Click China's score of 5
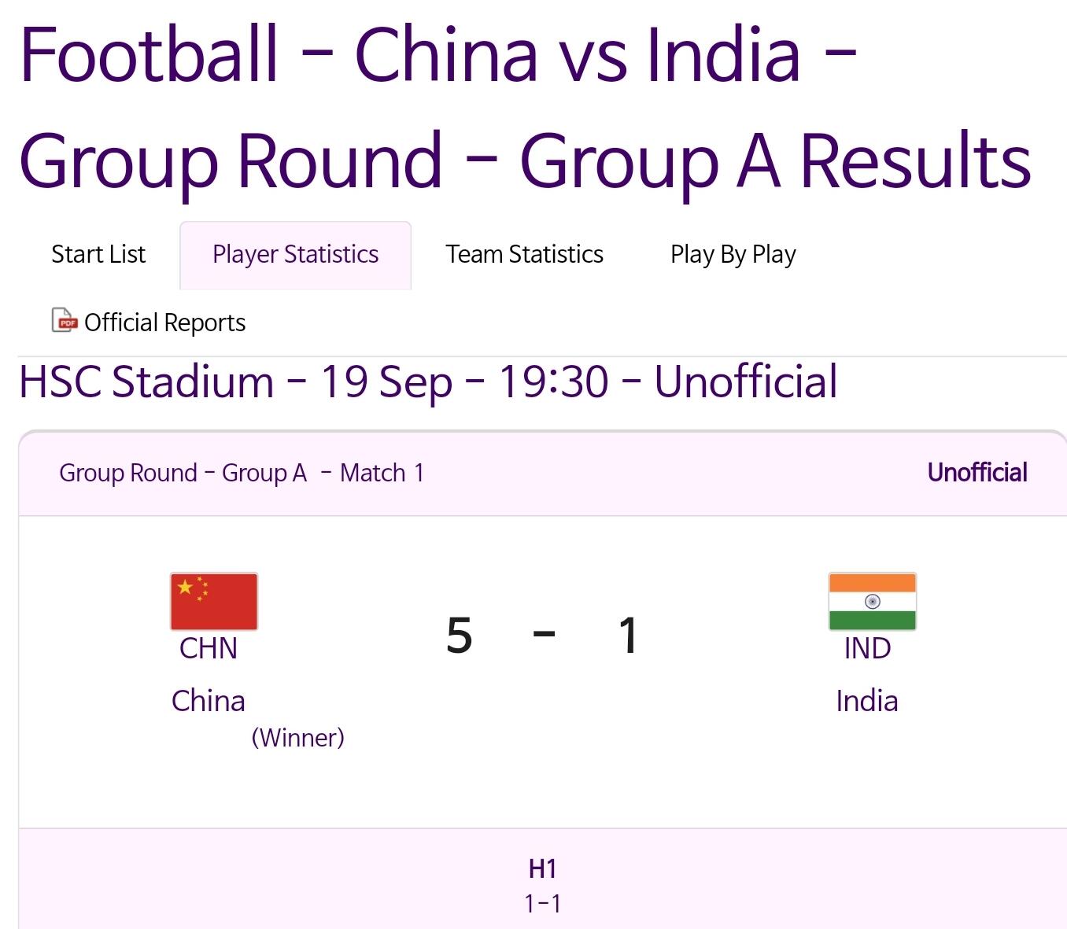Screen dimensions: 1067x929 (x=460, y=635)
